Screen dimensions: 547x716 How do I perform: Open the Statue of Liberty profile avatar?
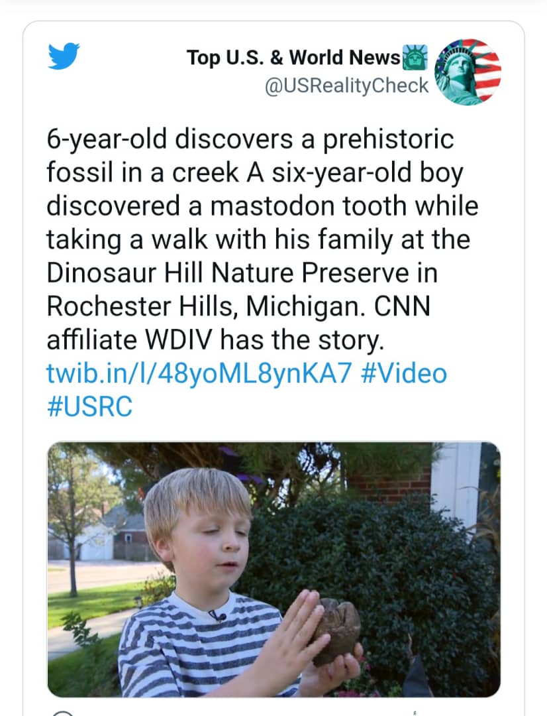click(x=468, y=72)
